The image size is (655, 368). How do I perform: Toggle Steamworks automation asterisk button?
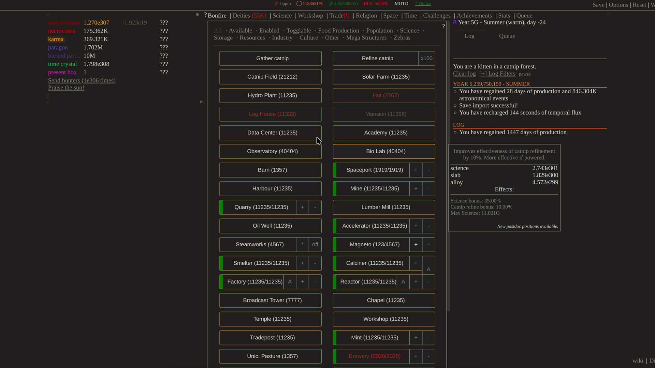302,245
